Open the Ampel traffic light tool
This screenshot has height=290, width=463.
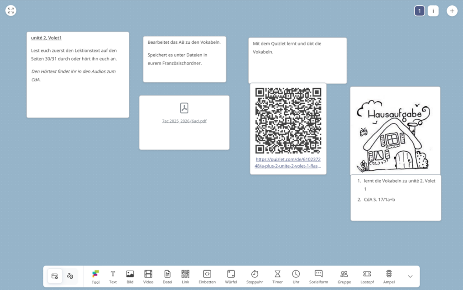[x=389, y=276]
